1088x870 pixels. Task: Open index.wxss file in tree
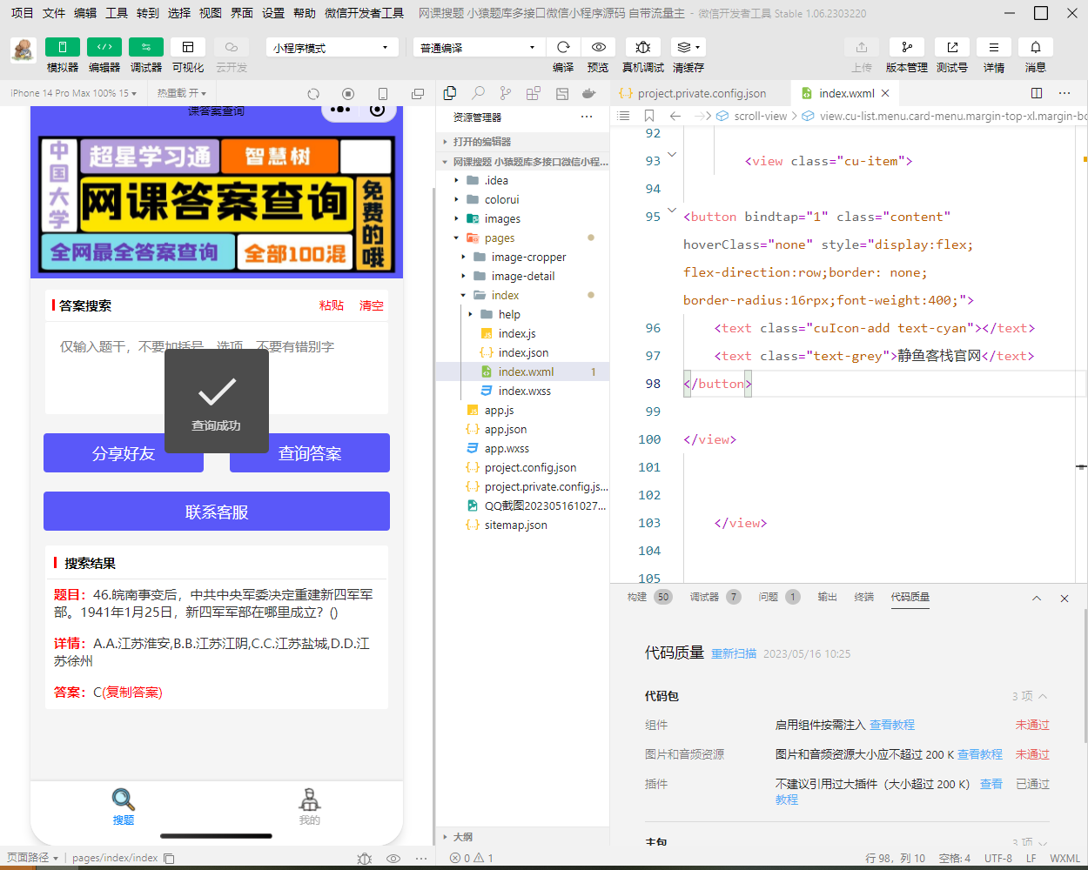point(524,391)
